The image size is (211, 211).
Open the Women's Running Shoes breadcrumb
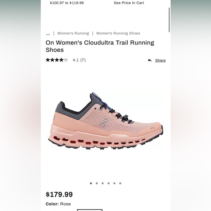(118, 33)
